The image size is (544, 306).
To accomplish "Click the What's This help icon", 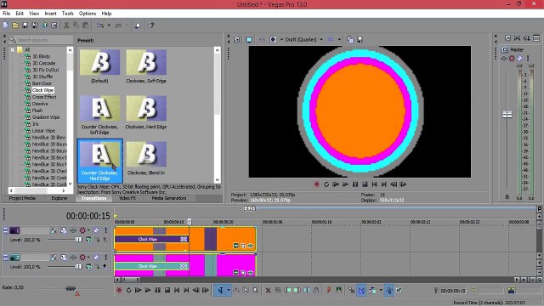I will 151,25.
